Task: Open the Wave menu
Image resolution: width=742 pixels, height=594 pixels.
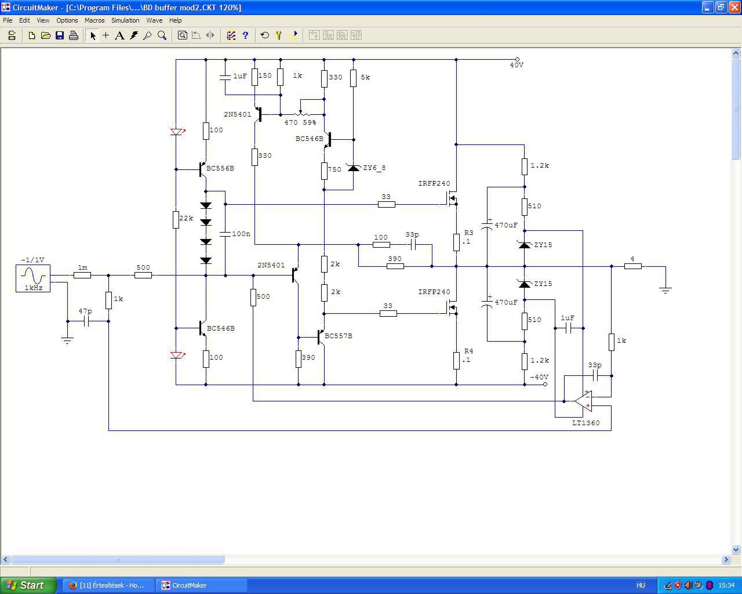Action: [x=154, y=20]
